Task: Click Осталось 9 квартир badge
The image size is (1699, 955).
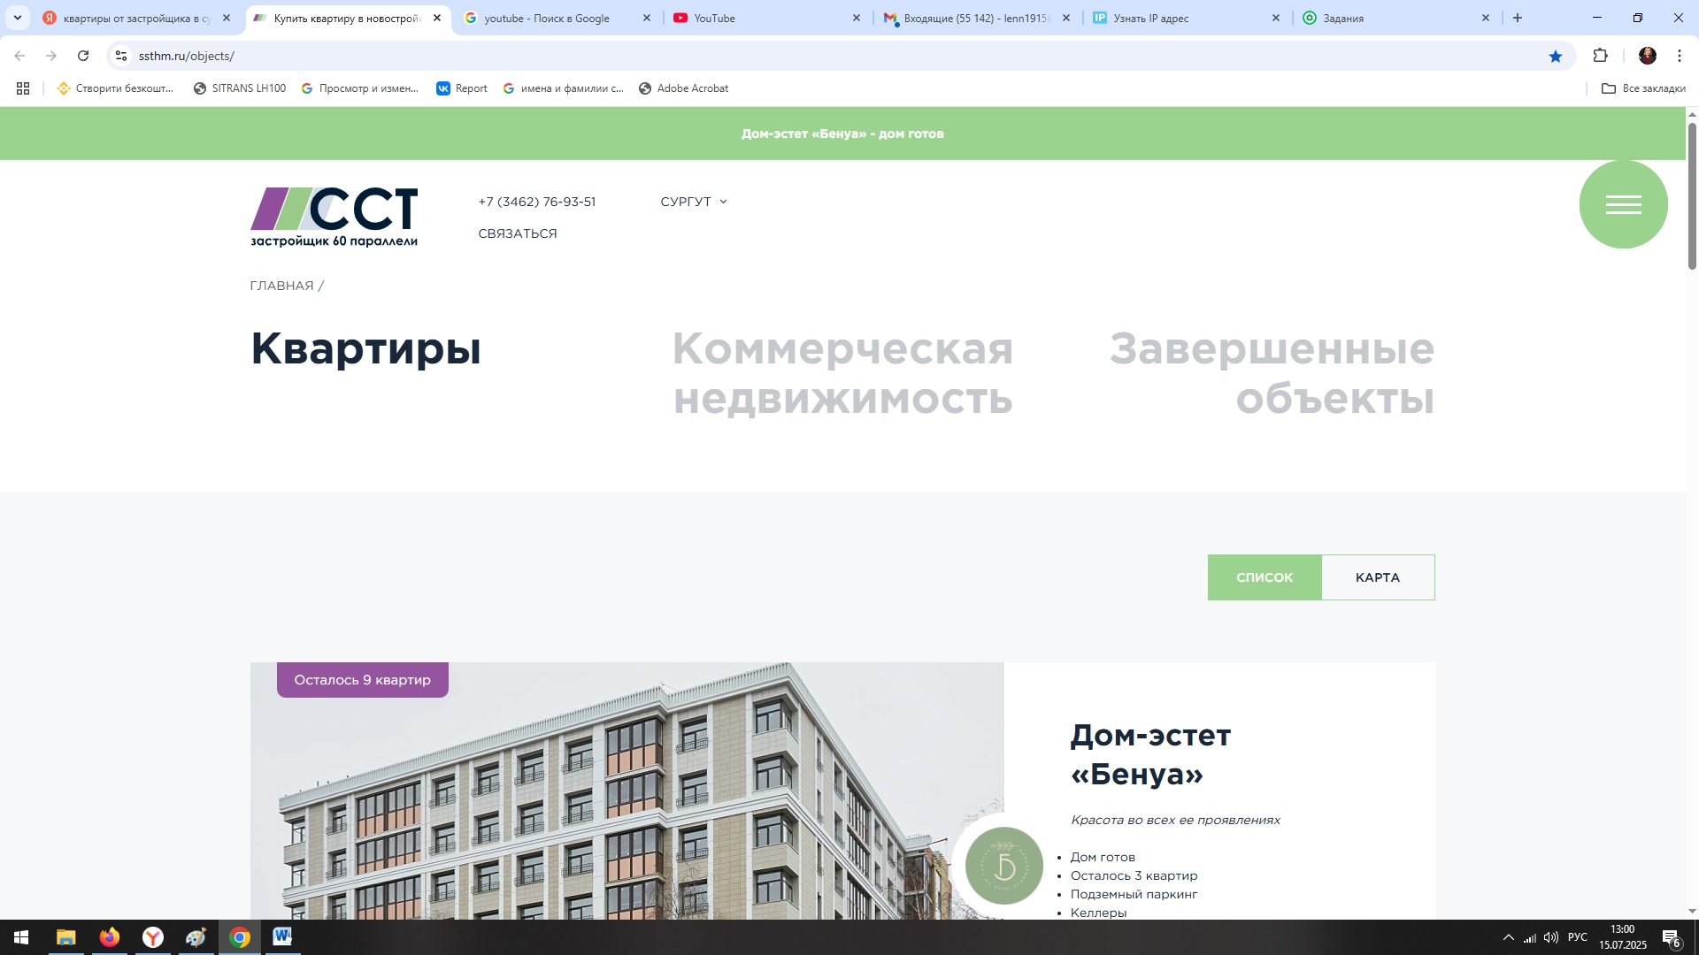Action: [362, 680]
